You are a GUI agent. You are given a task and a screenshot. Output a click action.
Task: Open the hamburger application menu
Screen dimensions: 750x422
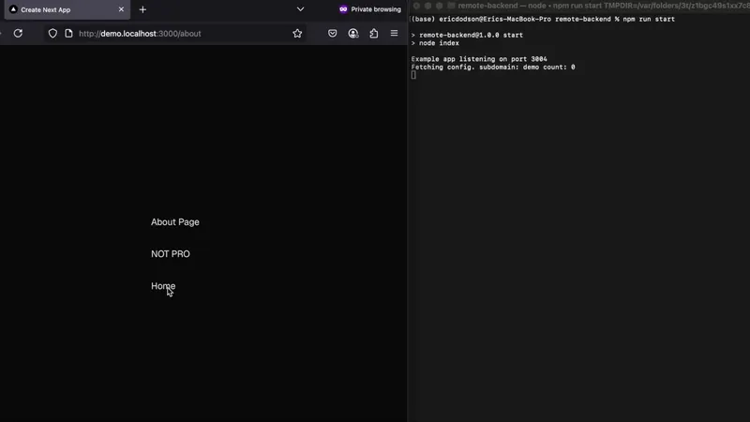pyautogui.click(x=394, y=34)
